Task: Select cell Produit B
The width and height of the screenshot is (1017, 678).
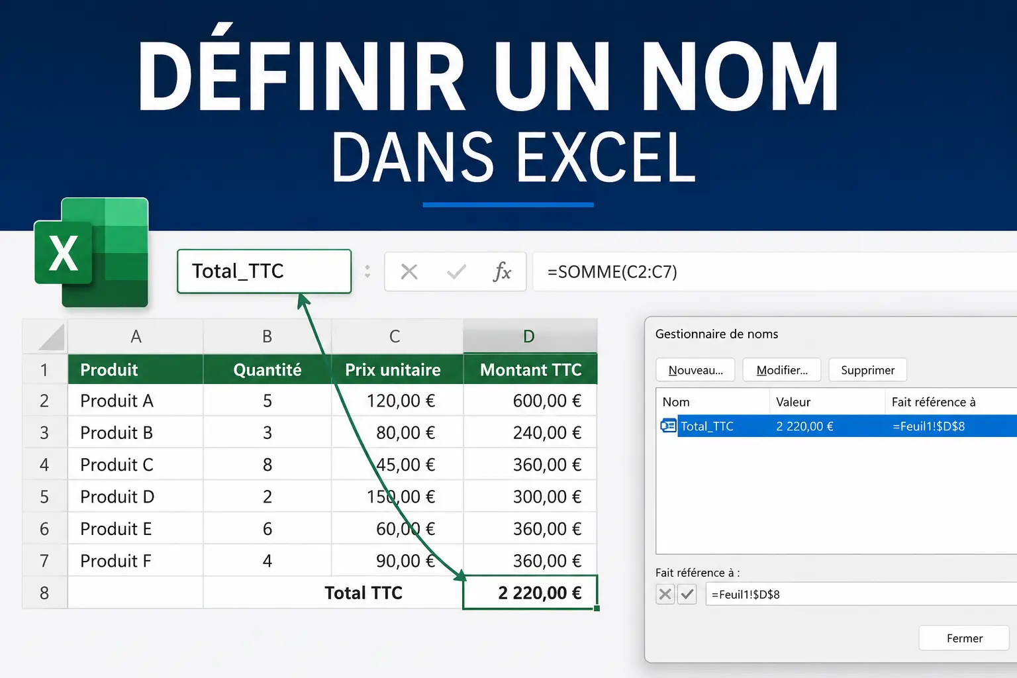Action: tap(136, 432)
